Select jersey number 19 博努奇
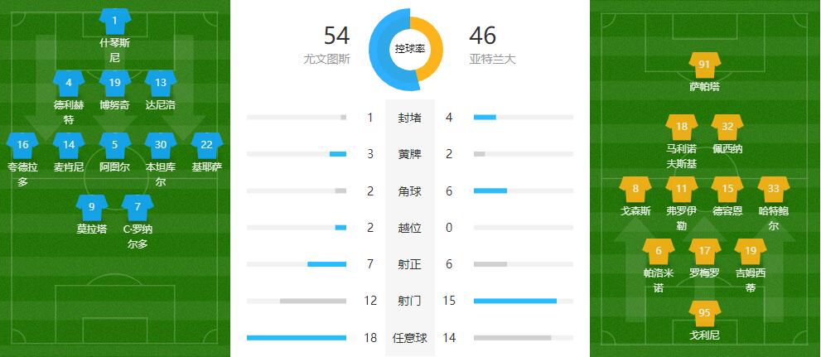The height and width of the screenshot is (357, 821). [x=114, y=82]
